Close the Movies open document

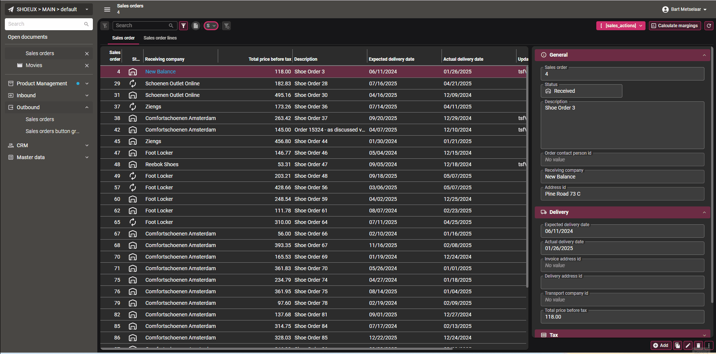pyautogui.click(x=87, y=66)
